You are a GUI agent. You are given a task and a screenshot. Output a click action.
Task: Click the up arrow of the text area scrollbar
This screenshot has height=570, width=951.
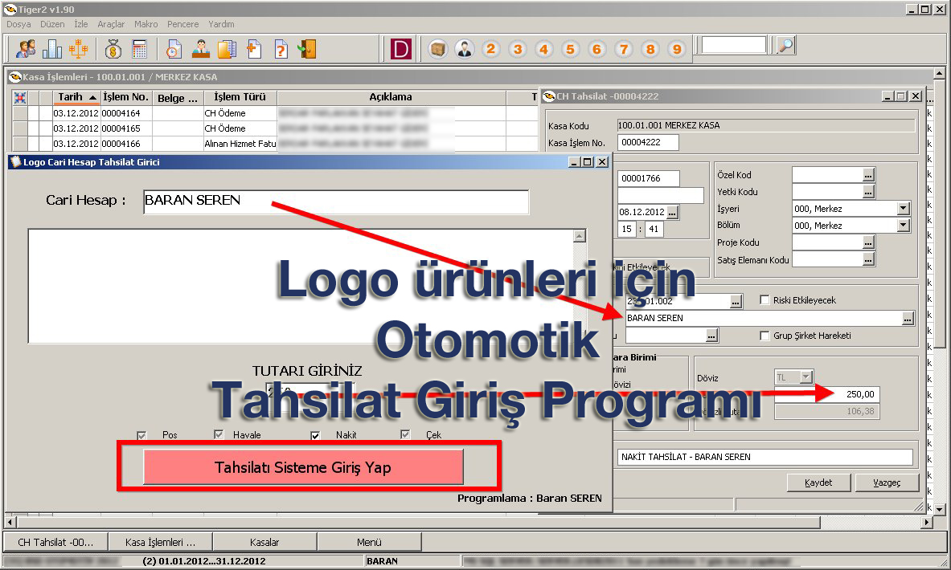[580, 236]
